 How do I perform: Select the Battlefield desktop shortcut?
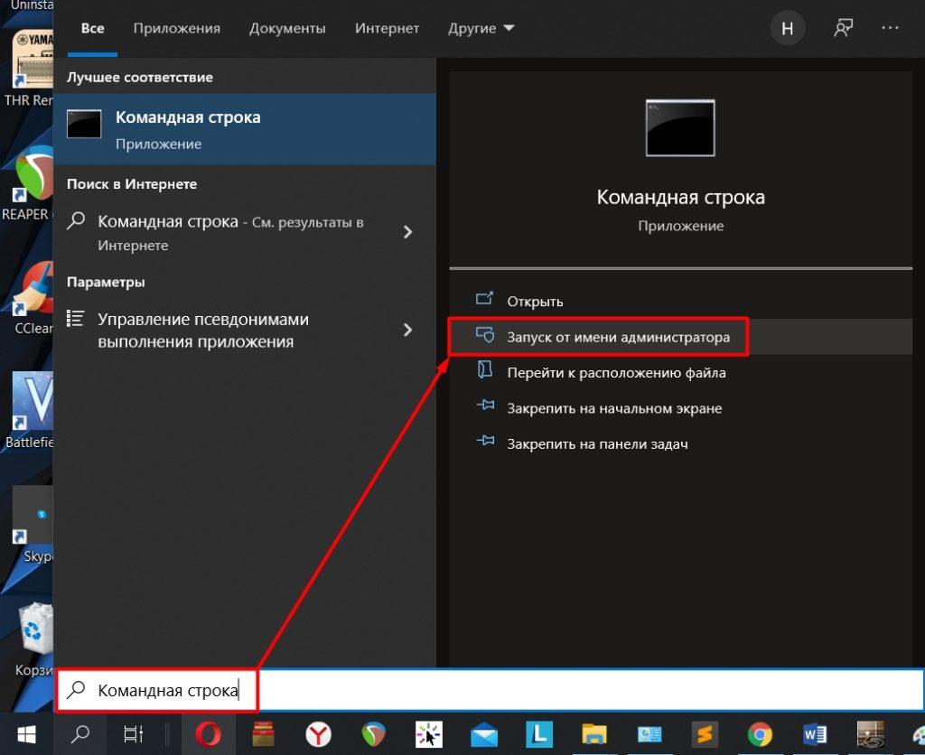tap(30, 410)
